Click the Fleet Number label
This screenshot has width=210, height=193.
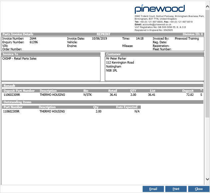162,49
